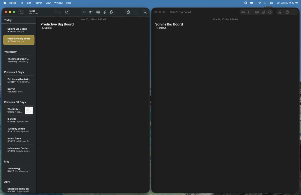Open text format (Aa) in the main Notes window

coord(84,12)
